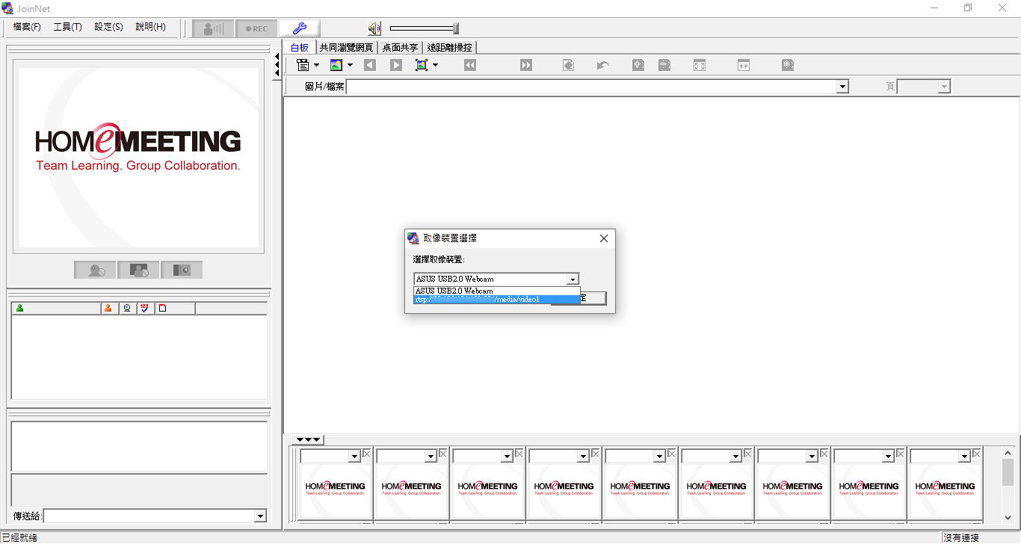Screen dimensions: 1021x544
Task: Click the webcam column header icon
Action: [128, 308]
